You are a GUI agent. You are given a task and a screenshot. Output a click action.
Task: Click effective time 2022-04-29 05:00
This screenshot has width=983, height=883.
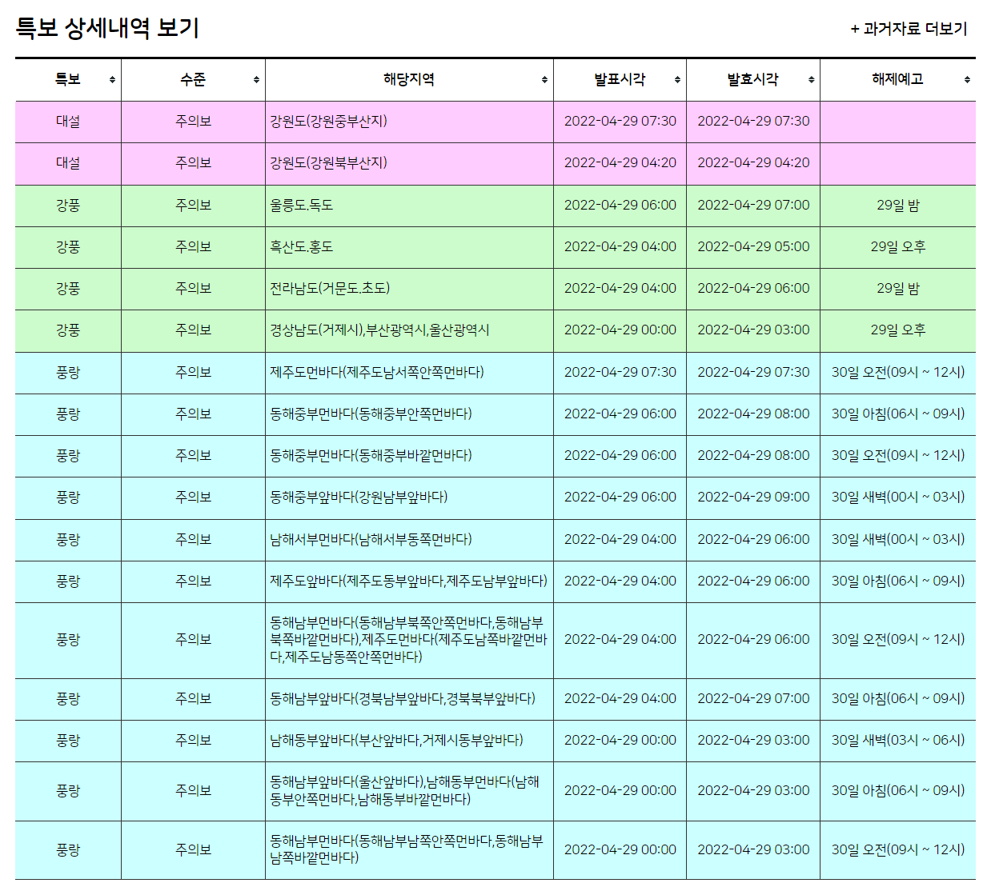[753, 247]
